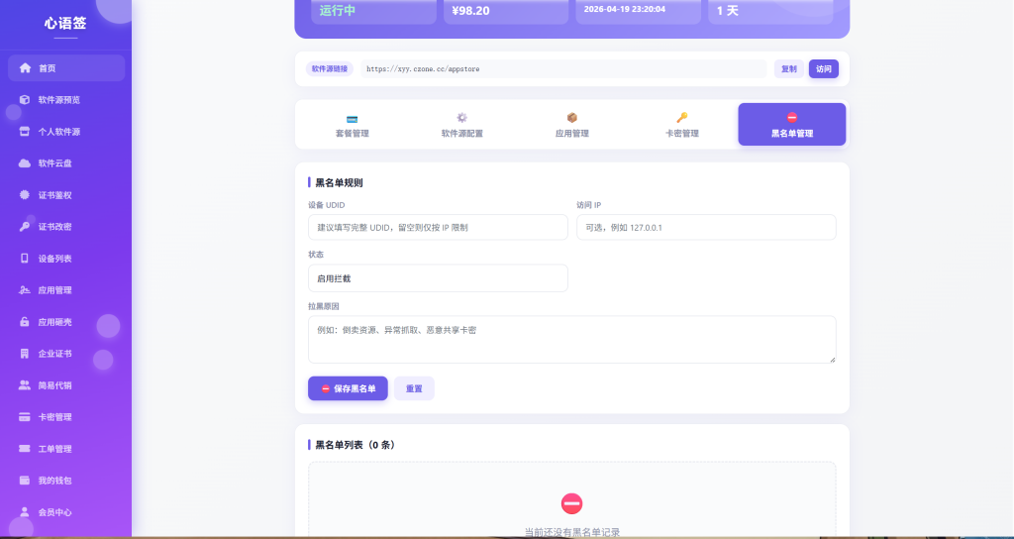The height and width of the screenshot is (539, 1014).
Task: Click the 软件源链接 label badge
Action: click(x=329, y=68)
